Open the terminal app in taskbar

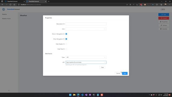(94, 95)
